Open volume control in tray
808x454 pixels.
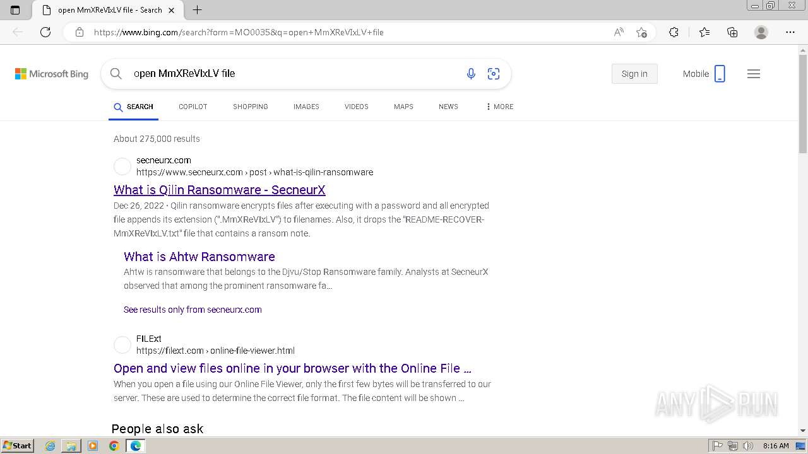point(747,446)
